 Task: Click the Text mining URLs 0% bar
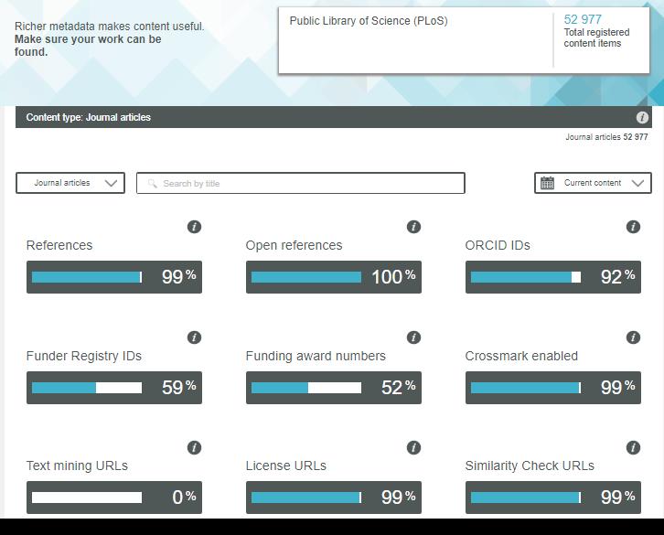coord(113,498)
